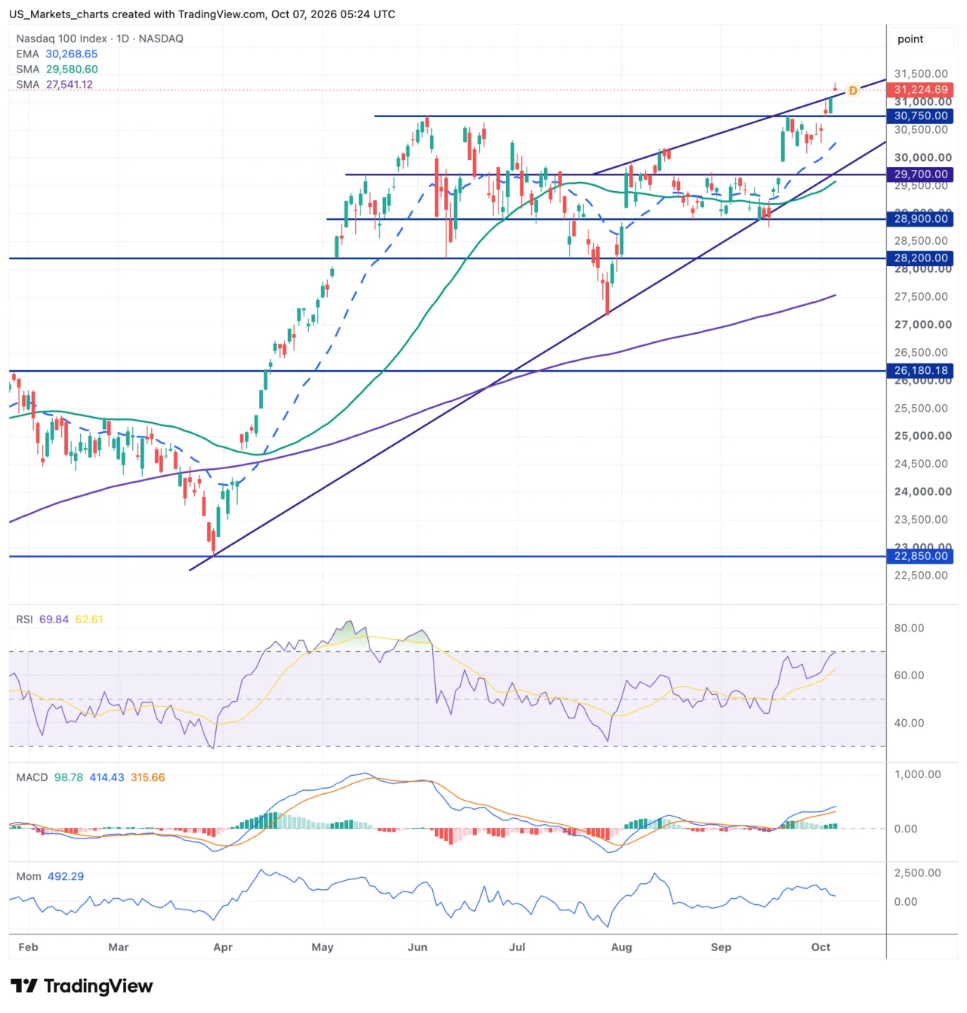This screenshot has width=967, height=1013.
Task: Click the red current price label 31,224.69
Action: (x=921, y=89)
